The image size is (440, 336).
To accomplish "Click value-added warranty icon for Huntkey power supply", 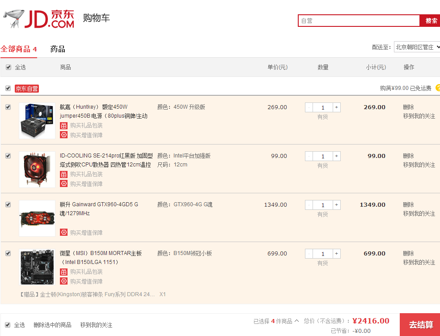I will (63, 135).
